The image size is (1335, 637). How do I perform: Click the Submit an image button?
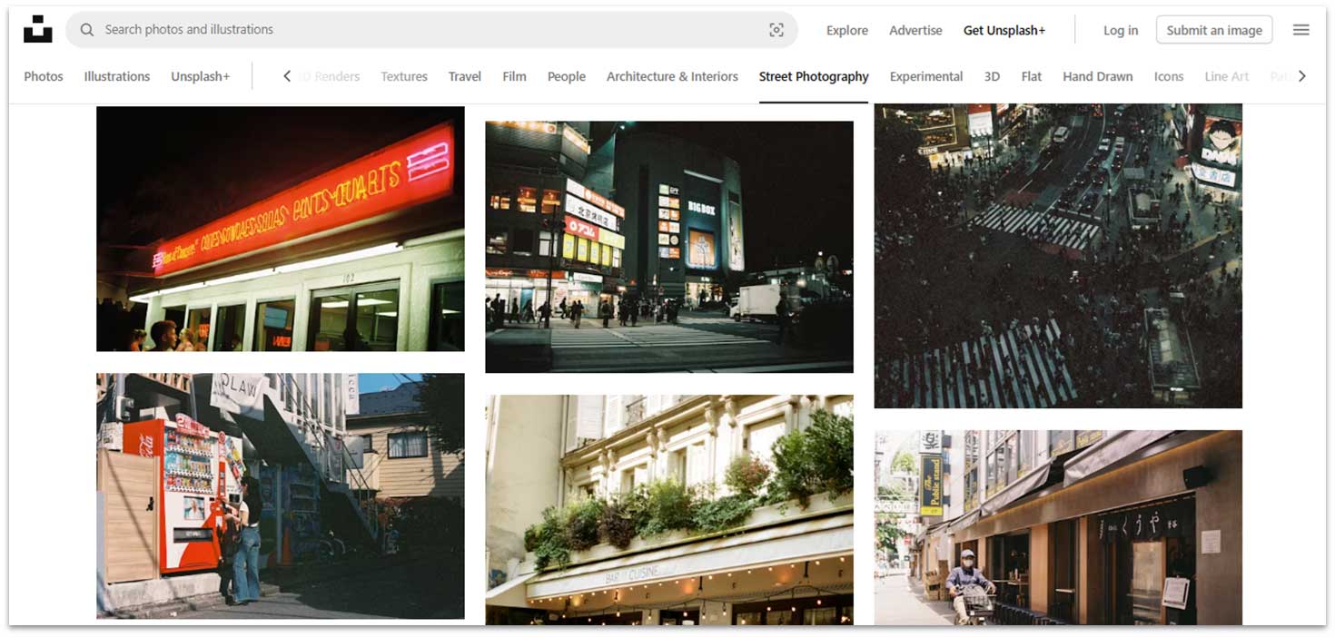(x=1213, y=29)
